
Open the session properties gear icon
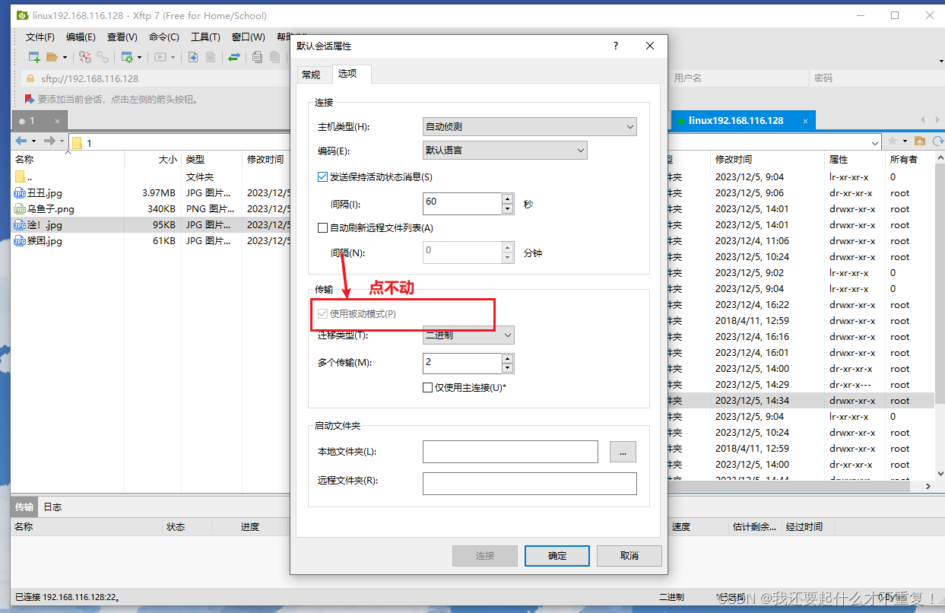pyautogui.click(x=127, y=56)
